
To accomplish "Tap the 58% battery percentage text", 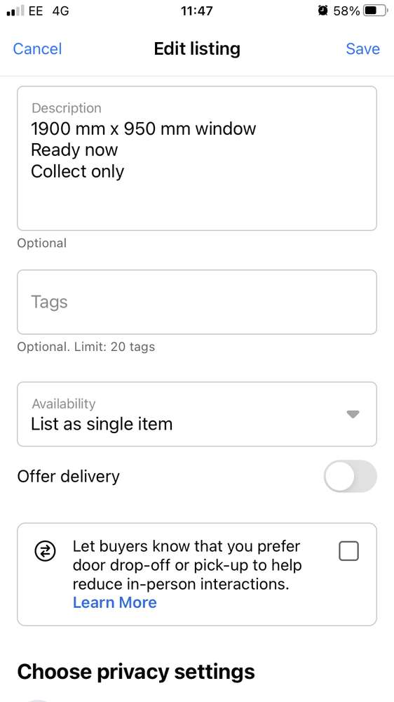I will pos(346,11).
